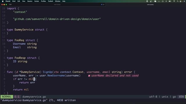Open the Edit menu
The image size is (186, 104).
click(x=19, y=1)
